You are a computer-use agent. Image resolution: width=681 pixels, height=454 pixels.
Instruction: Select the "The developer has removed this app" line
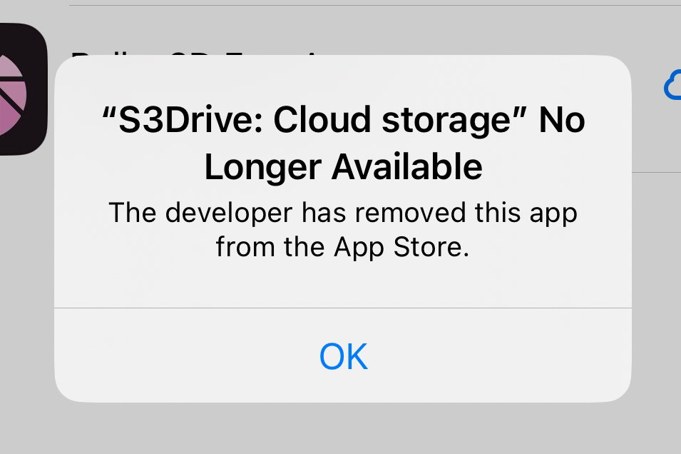click(343, 213)
